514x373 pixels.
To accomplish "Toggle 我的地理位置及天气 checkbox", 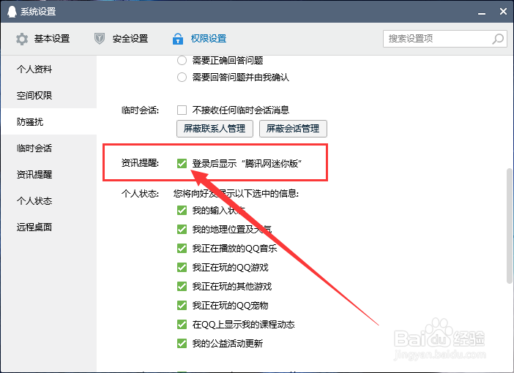I will click(x=182, y=229).
